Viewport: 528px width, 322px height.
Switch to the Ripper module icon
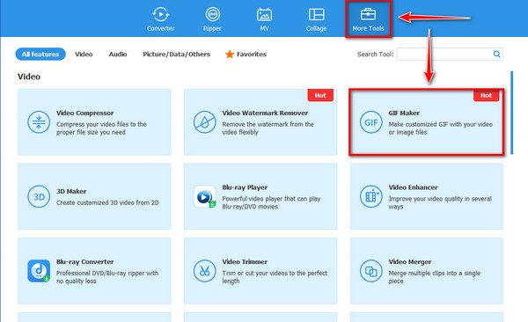coord(212,14)
